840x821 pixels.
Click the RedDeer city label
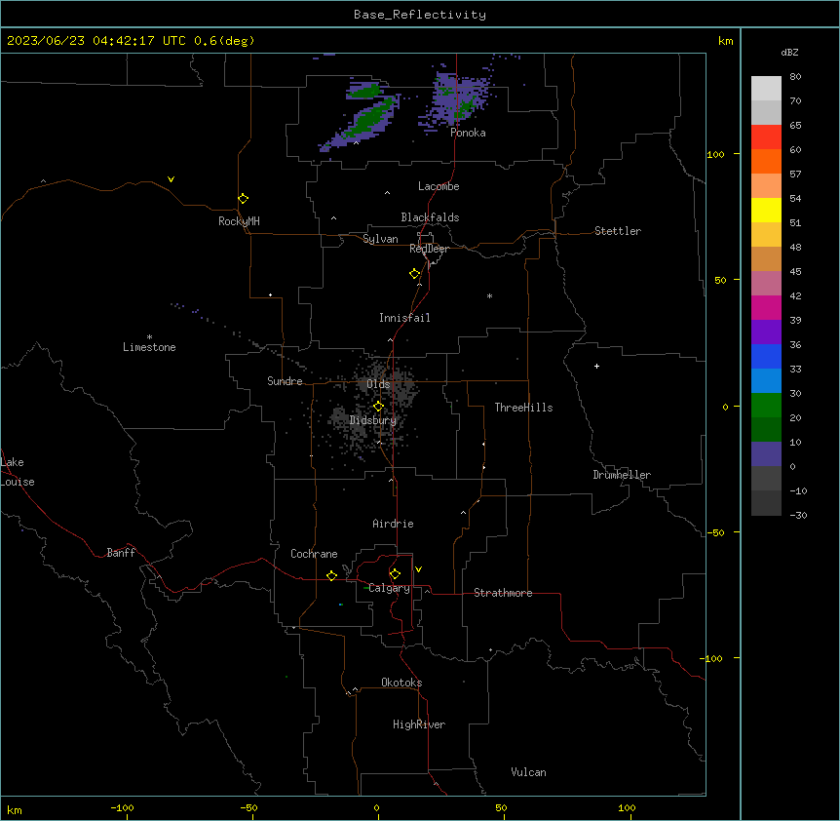(429, 249)
